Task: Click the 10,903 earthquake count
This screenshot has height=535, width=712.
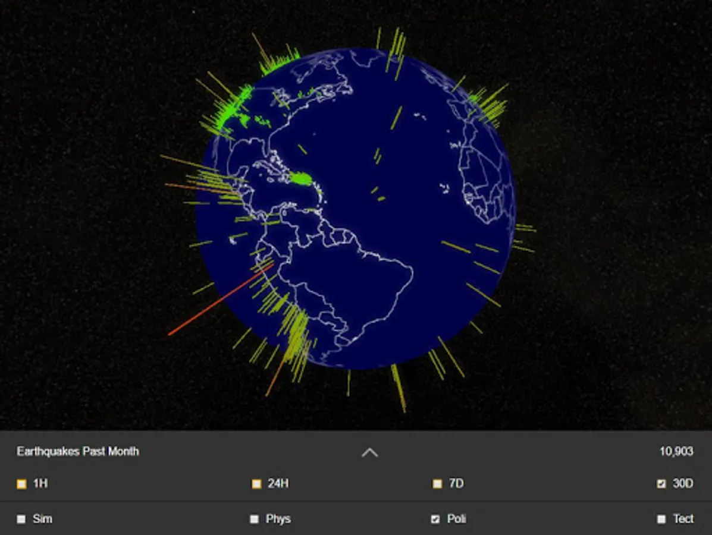Action: pyautogui.click(x=676, y=452)
